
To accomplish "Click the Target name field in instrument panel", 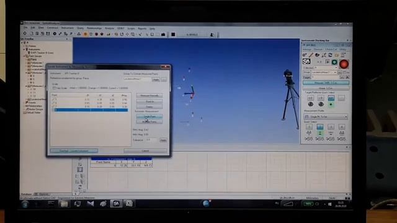I will tap(326, 77).
